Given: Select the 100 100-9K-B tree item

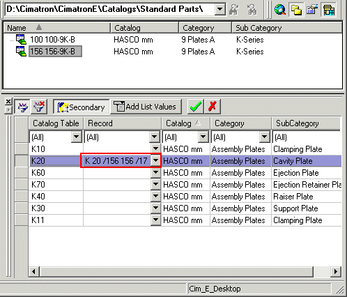Looking at the screenshot, I should click(x=52, y=40).
